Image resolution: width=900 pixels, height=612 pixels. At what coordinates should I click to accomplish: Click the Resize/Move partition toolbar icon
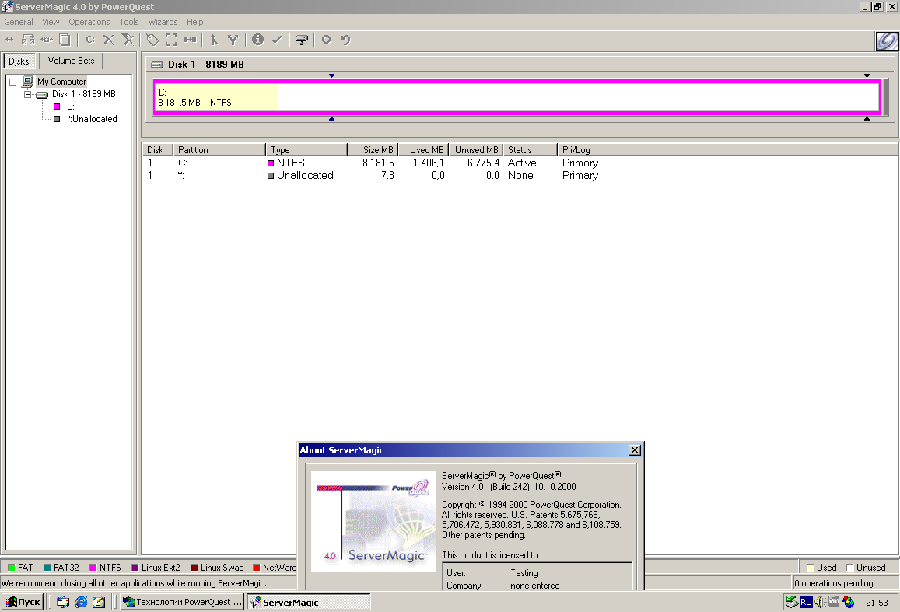(9, 40)
